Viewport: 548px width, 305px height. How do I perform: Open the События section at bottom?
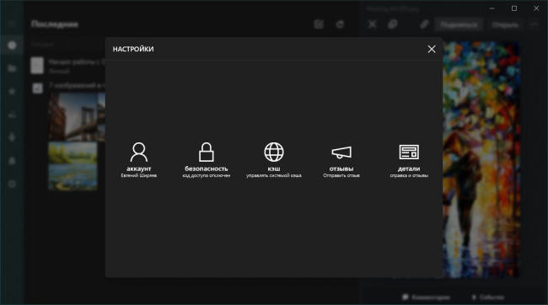(488, 297)
